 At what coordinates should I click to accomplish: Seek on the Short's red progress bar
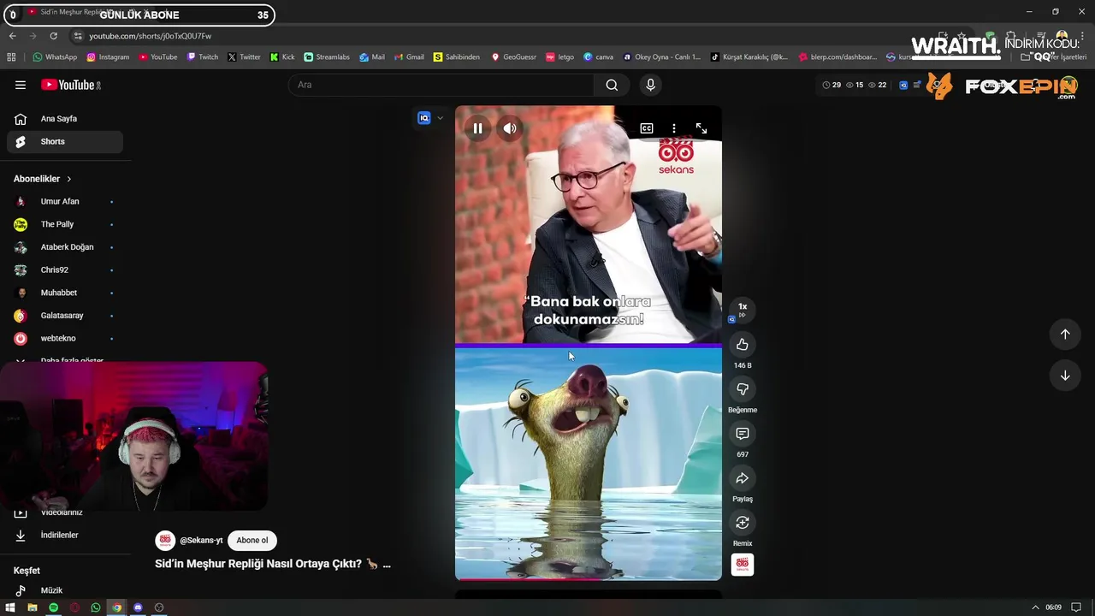click(589, 579)
